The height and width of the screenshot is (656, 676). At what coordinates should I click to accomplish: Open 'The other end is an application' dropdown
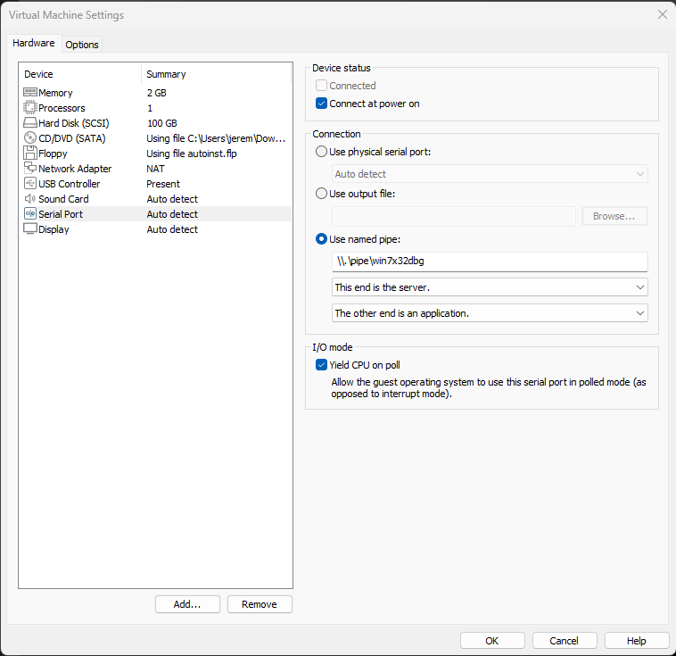(x=490, y=313)
